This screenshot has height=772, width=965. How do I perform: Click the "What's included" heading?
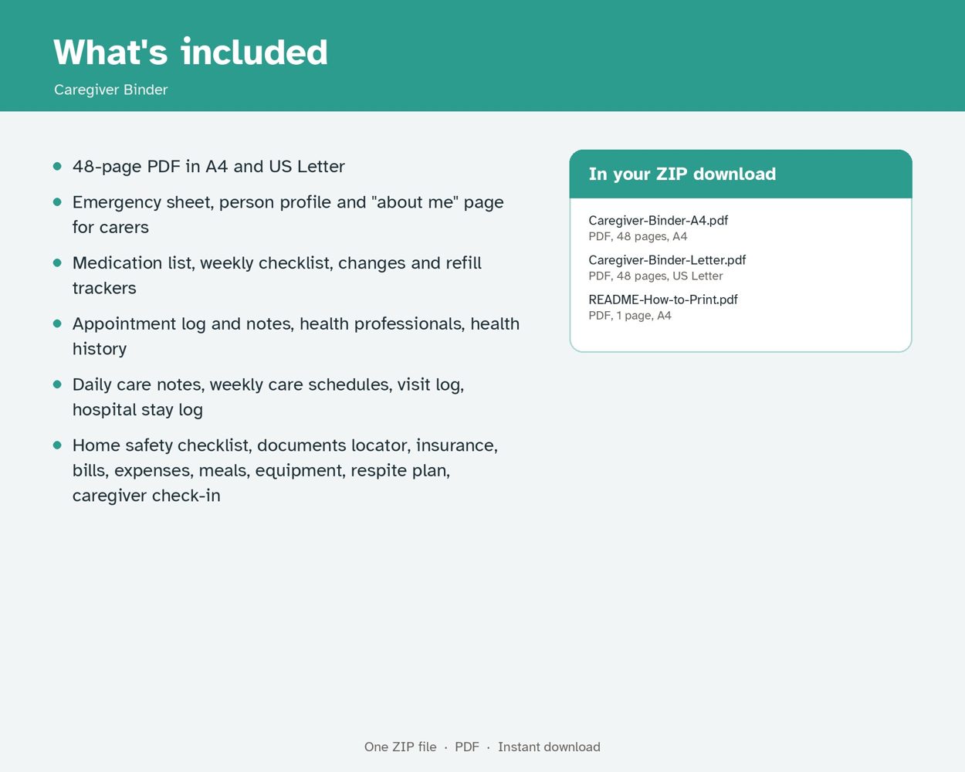(x=191, y=52)
